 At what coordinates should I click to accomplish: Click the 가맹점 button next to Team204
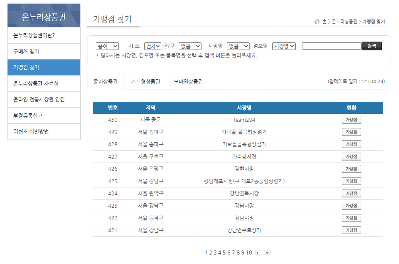pyautogui.click(x=351, y=119)
